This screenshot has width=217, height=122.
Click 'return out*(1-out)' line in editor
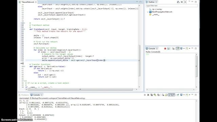coord(47,77)
